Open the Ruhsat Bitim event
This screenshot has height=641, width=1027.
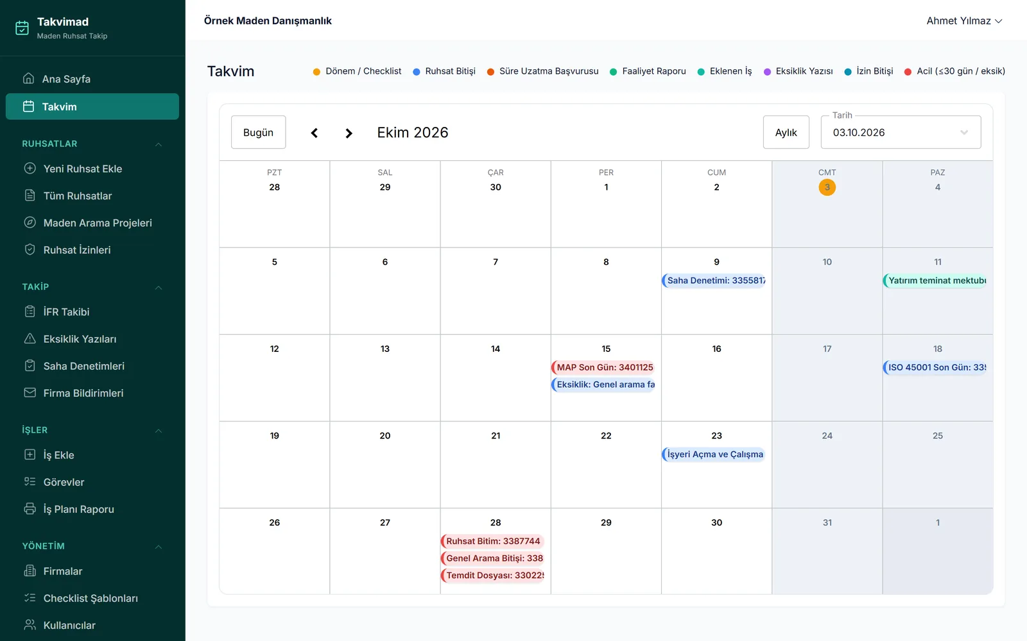point(493,541)
